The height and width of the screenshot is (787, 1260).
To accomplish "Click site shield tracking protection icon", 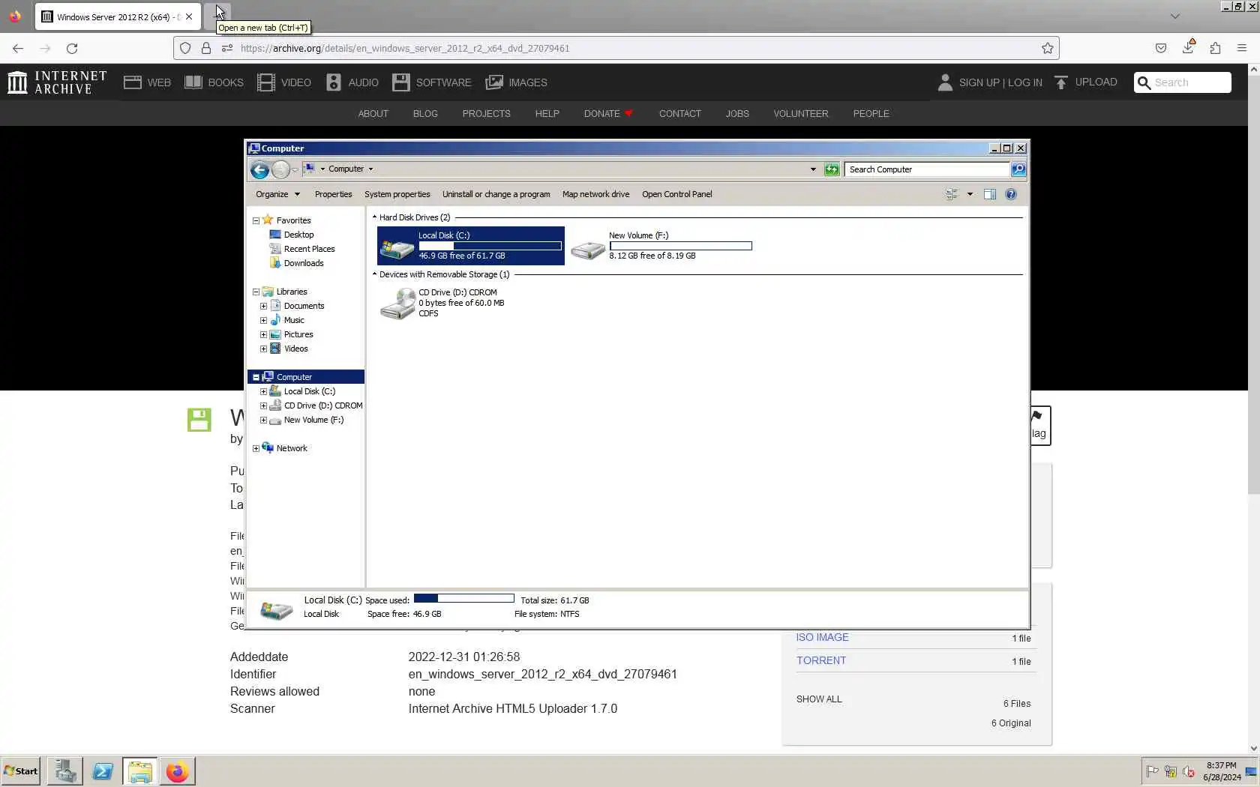I will pos(185,48).
